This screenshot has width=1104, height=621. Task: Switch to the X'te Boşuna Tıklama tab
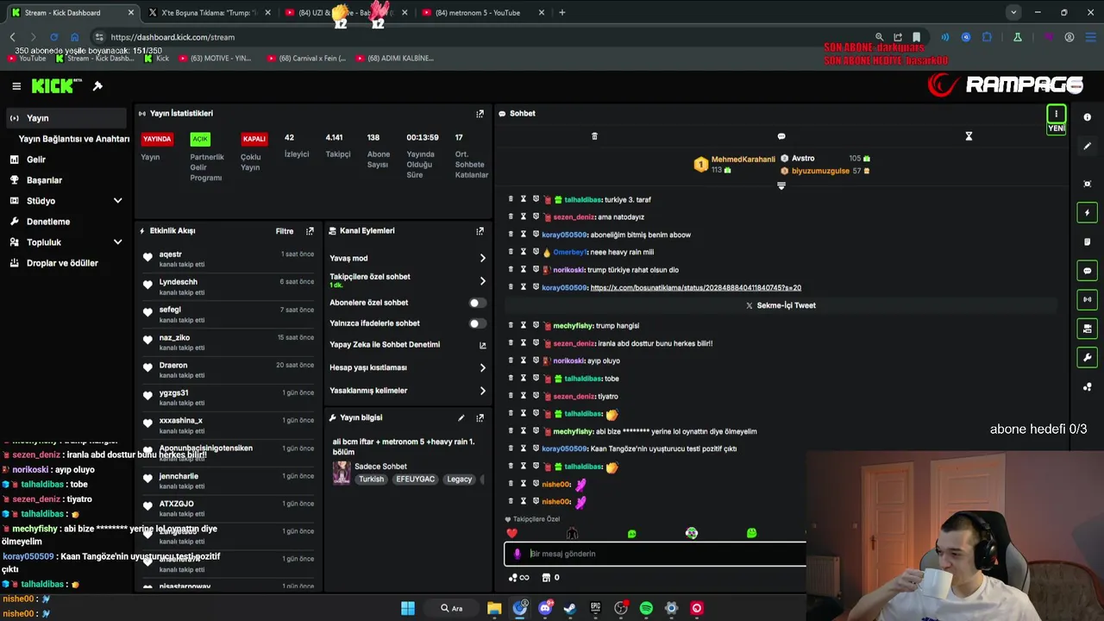tap(210, 13)
